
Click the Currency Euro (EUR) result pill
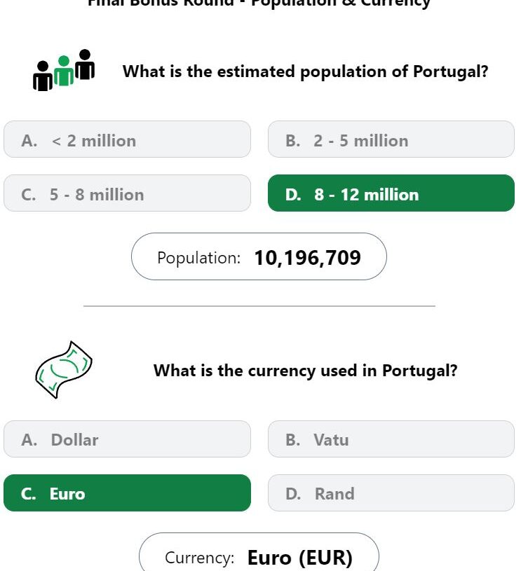(x=259, y=552)
